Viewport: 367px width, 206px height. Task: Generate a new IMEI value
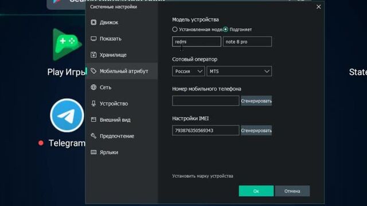click(256, 130)
